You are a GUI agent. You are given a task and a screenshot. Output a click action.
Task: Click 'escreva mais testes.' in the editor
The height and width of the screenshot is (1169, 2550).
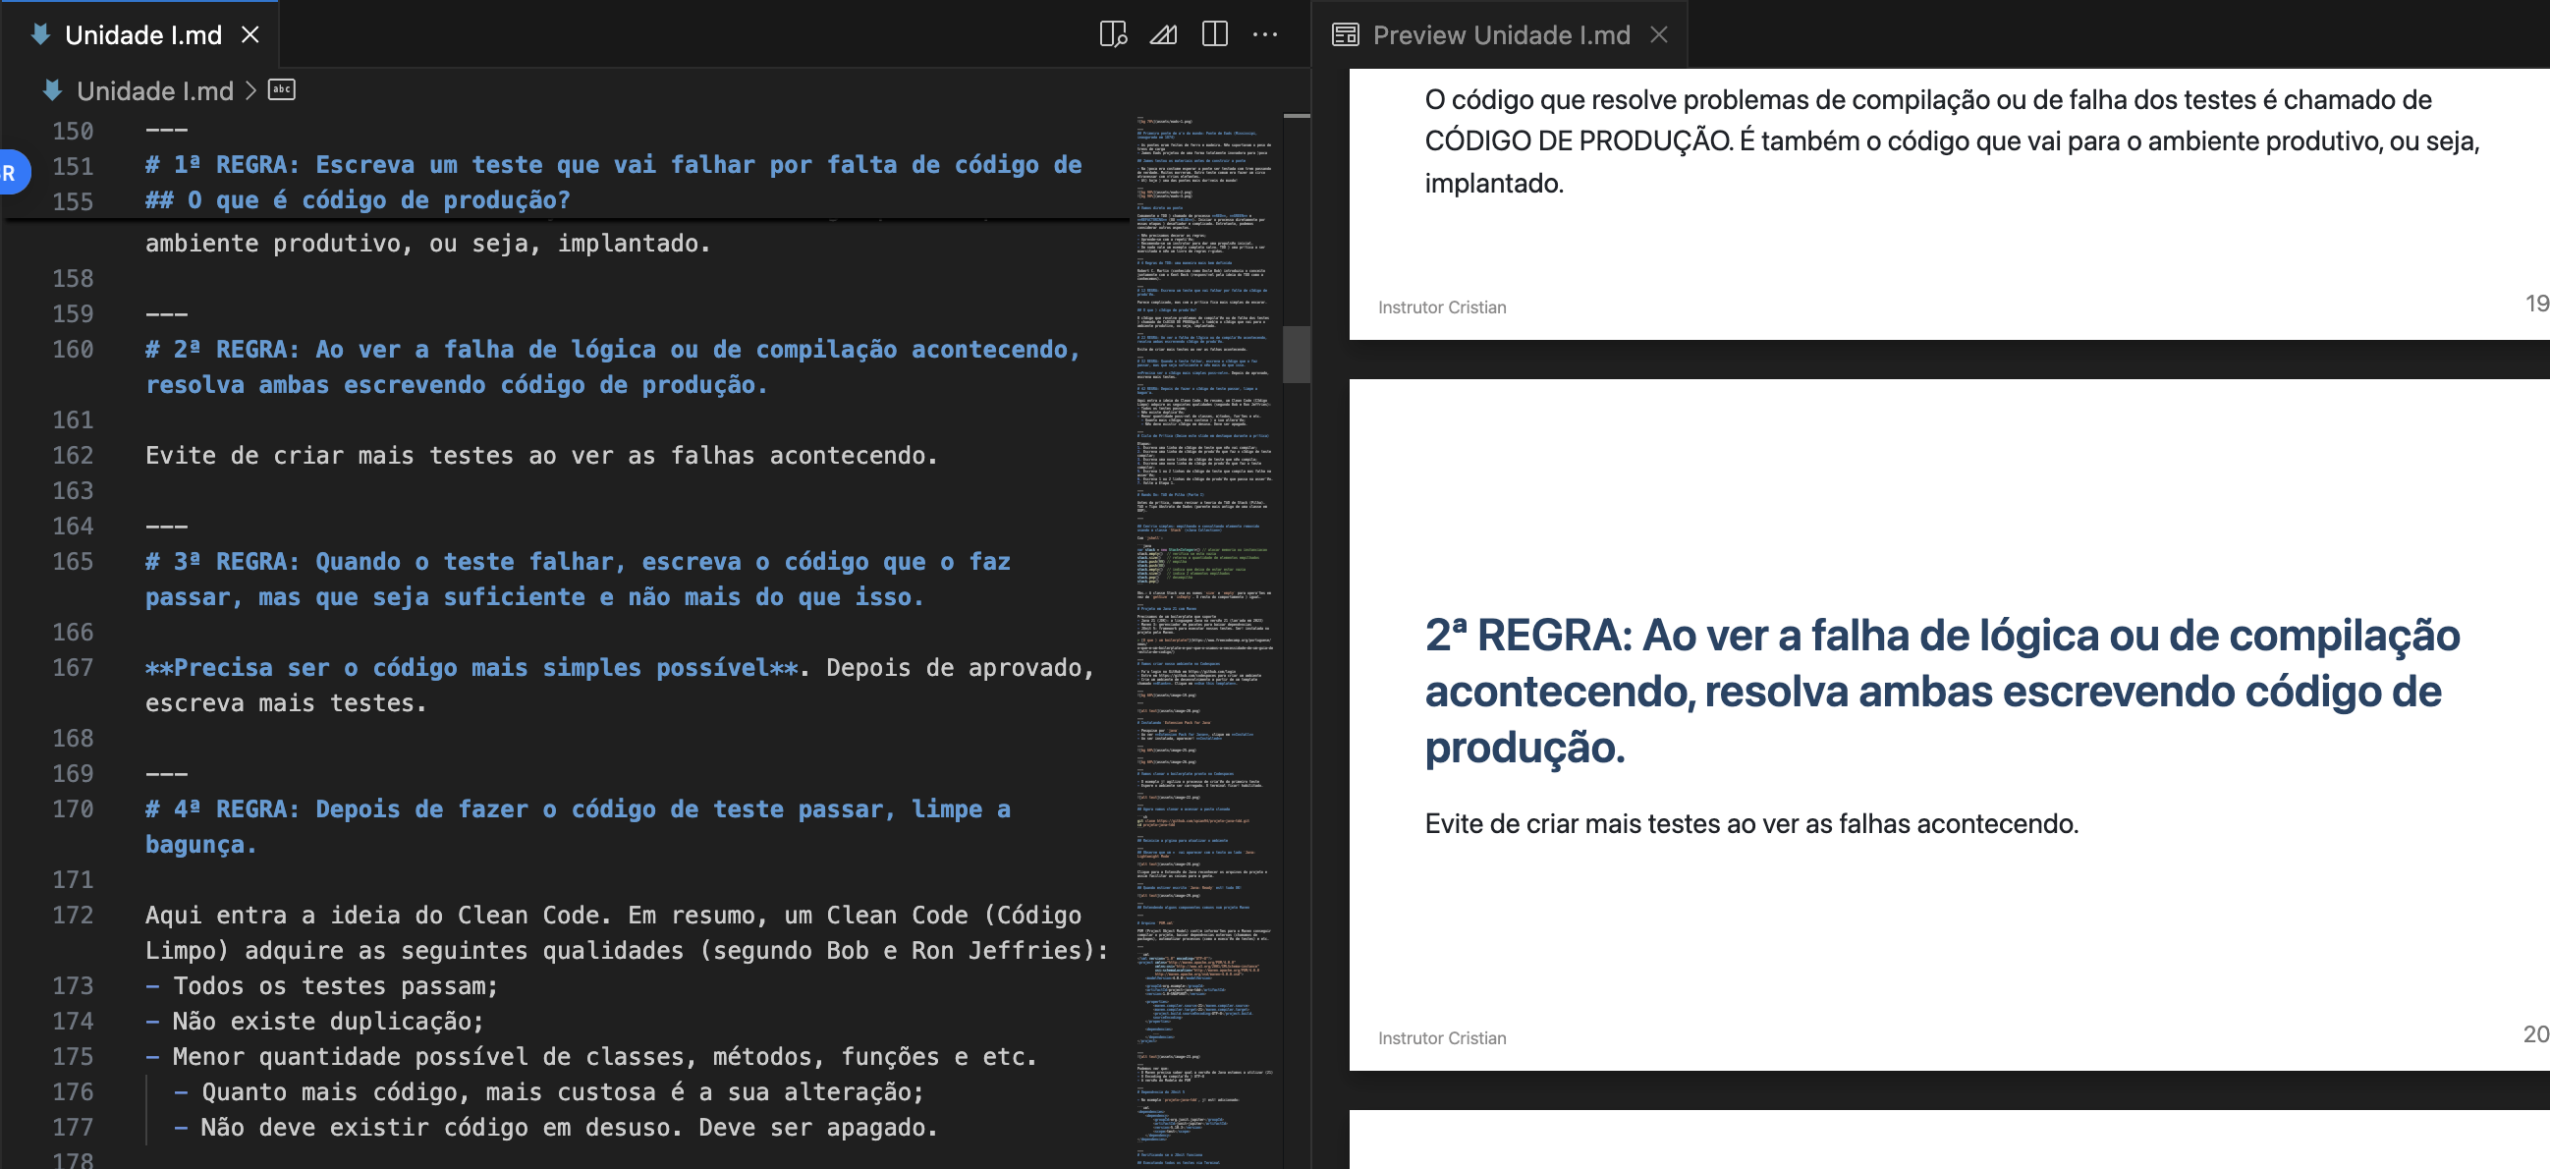tap(286, 702)
